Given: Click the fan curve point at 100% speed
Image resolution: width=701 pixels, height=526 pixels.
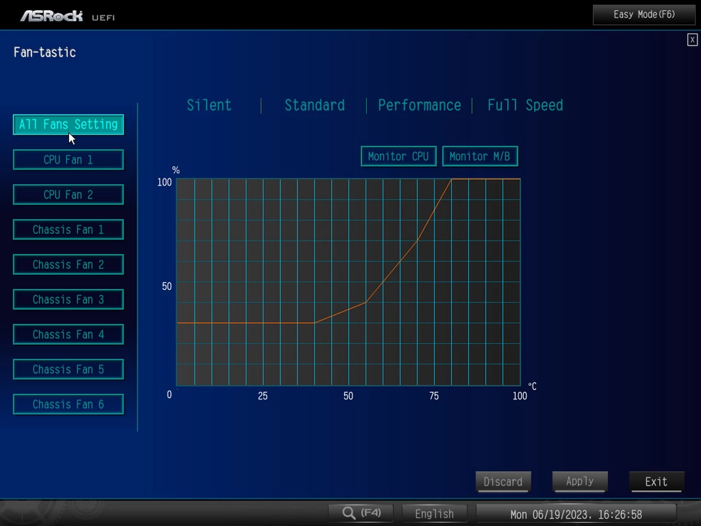Looking at the screenshot, I should 451,179.
